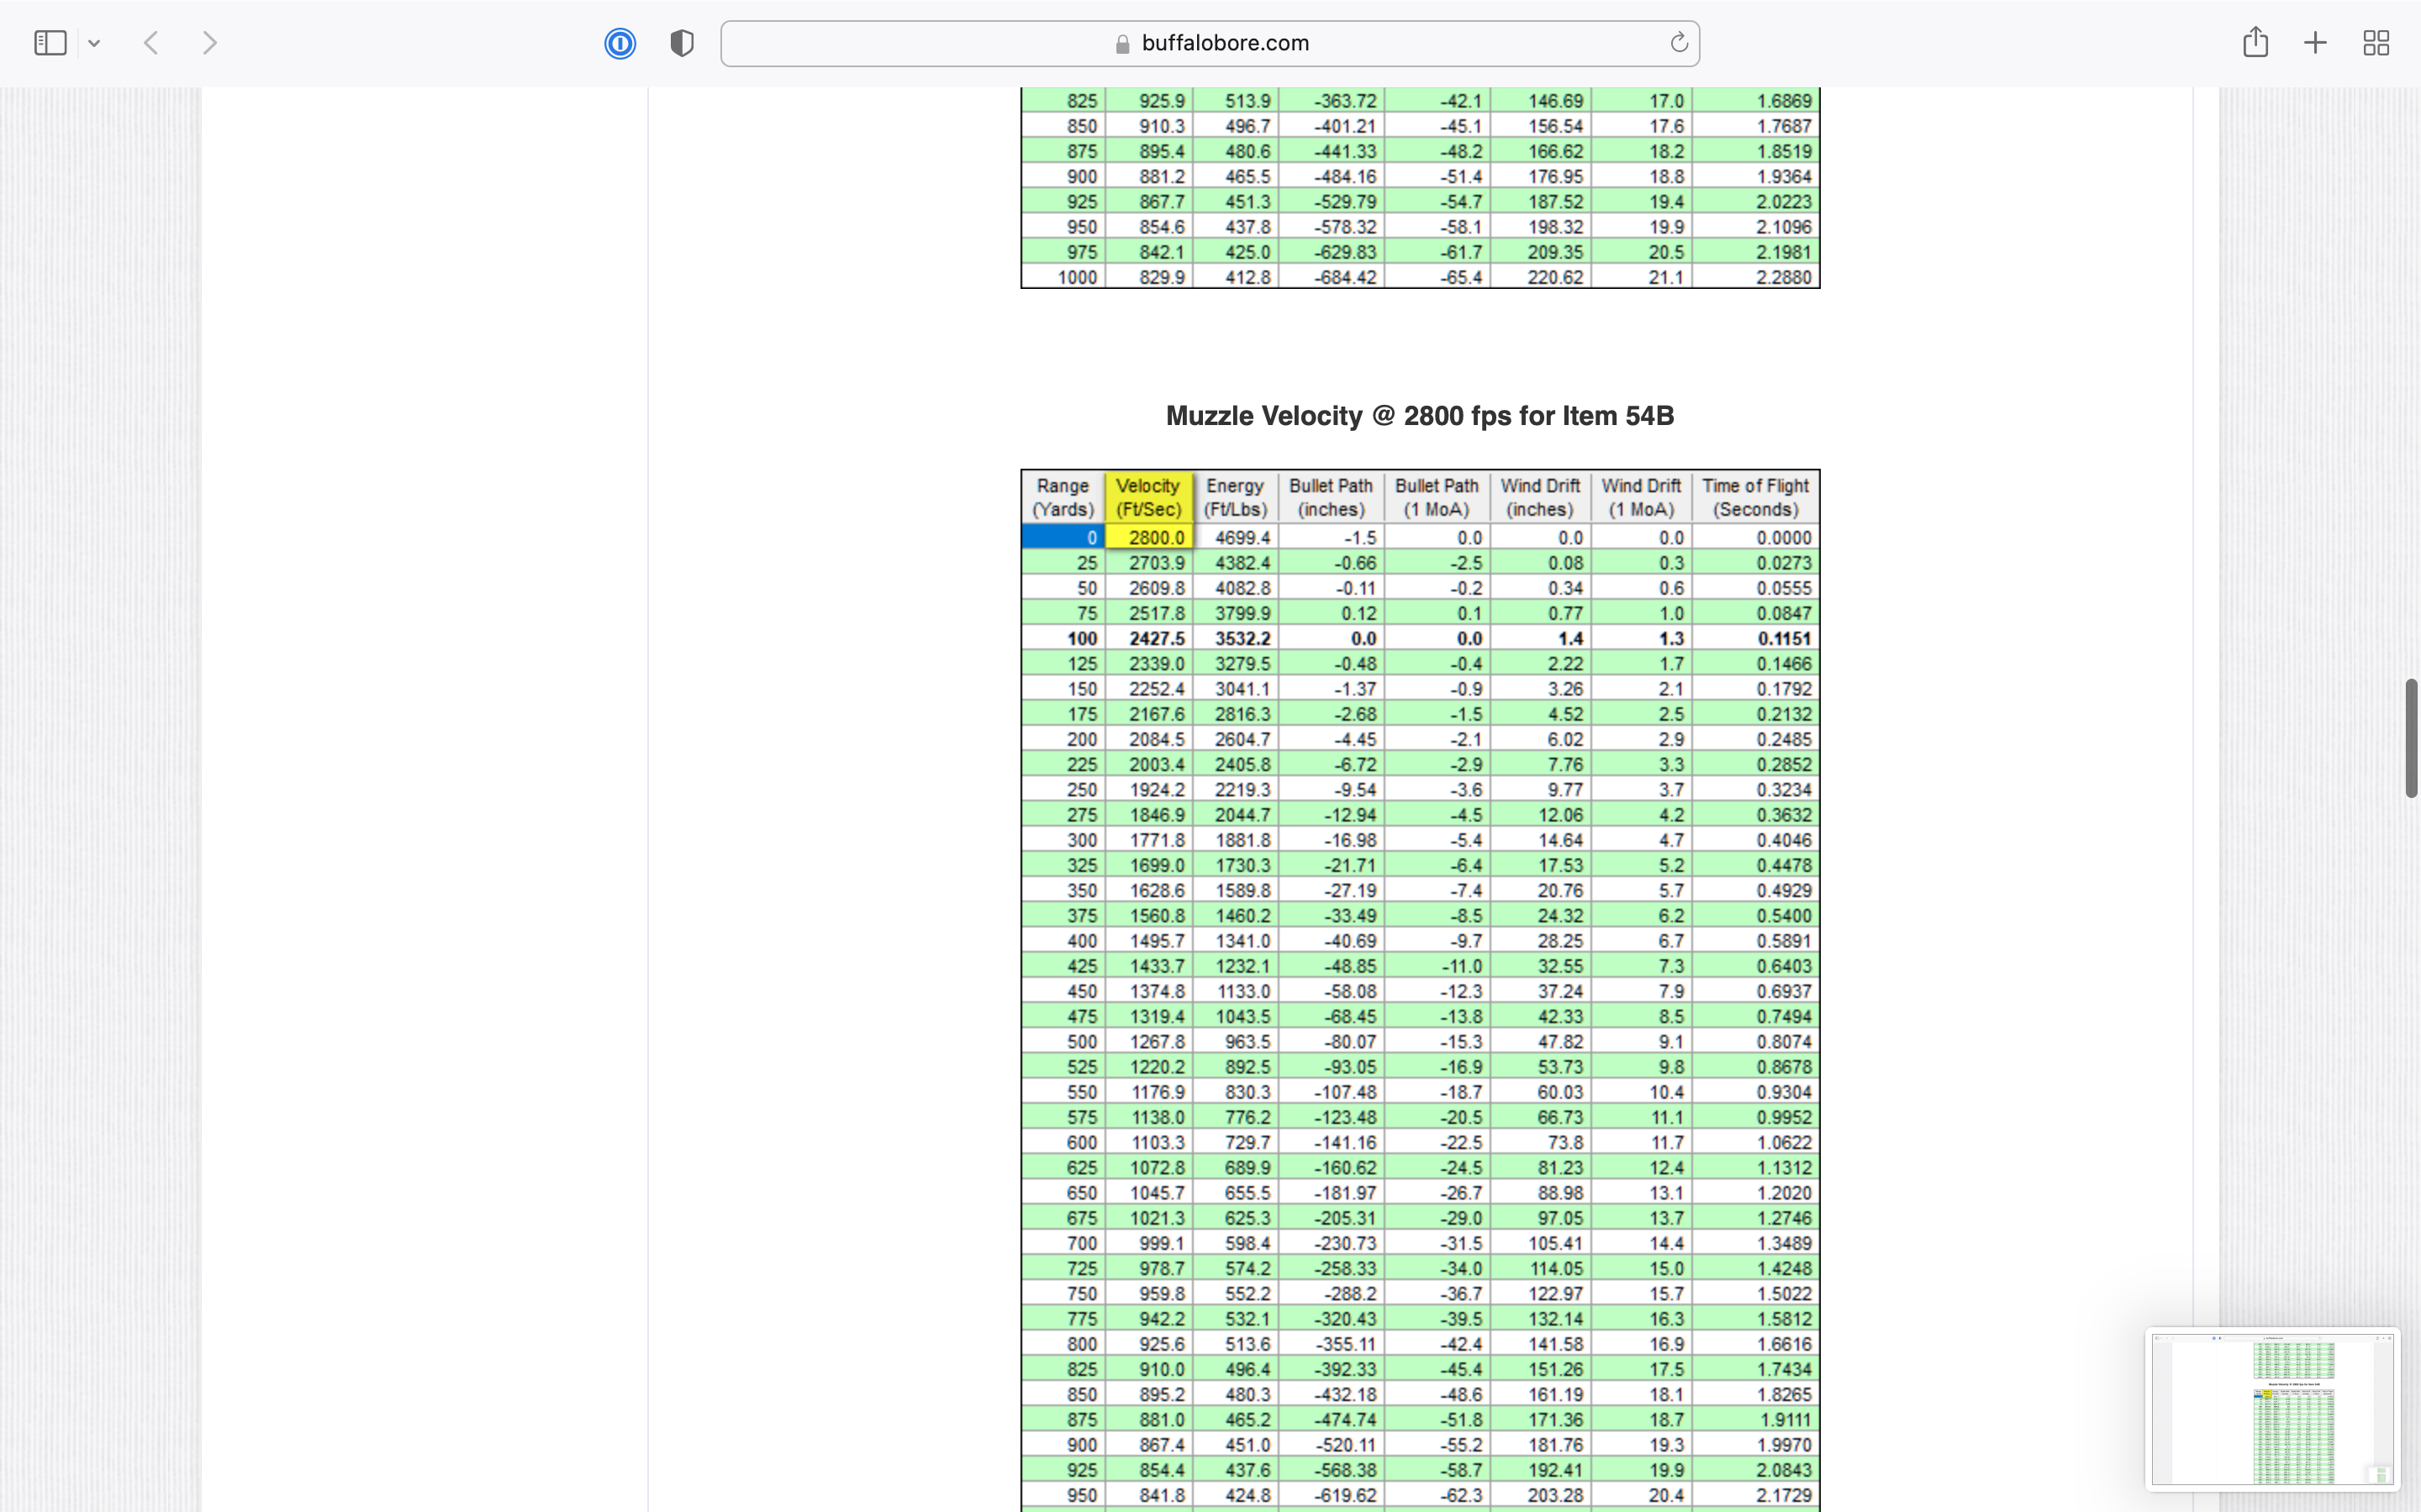Click the Muzzle Velocity @ 2800 fps heading
This screenshot has height=1512, width=2421.
coord(1420,416)
